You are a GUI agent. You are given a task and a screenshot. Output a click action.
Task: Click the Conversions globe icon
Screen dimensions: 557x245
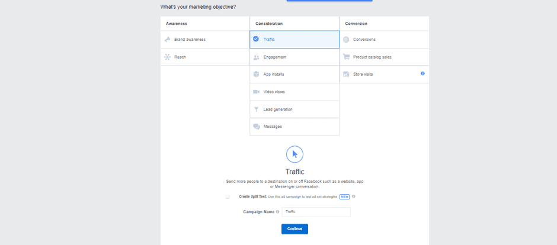click(x=346, y=40)
